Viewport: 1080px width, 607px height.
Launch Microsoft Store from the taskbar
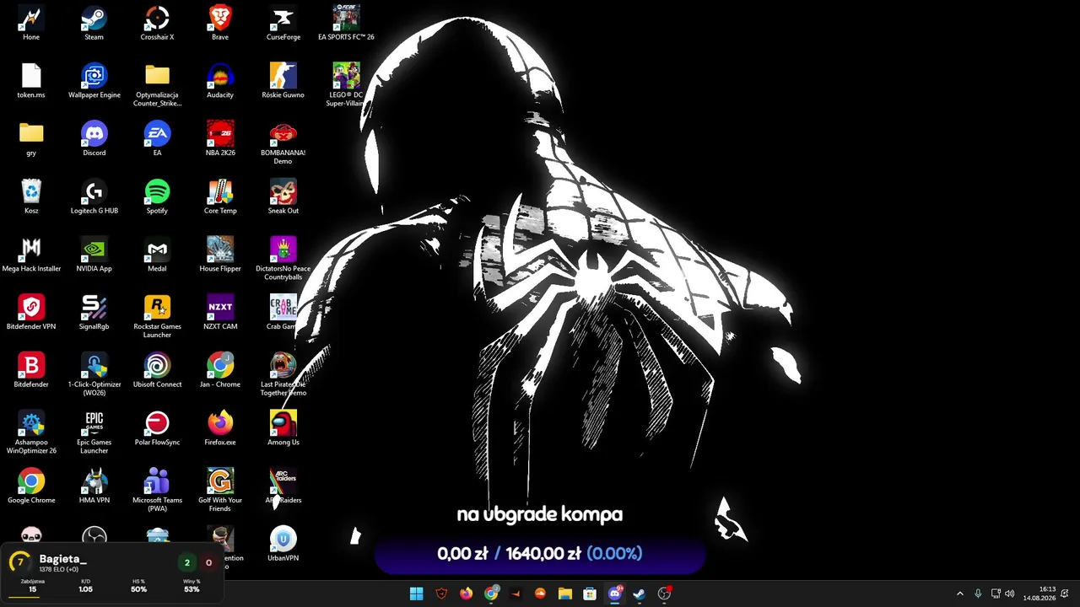pyautogui.click(x=590, y=594)
